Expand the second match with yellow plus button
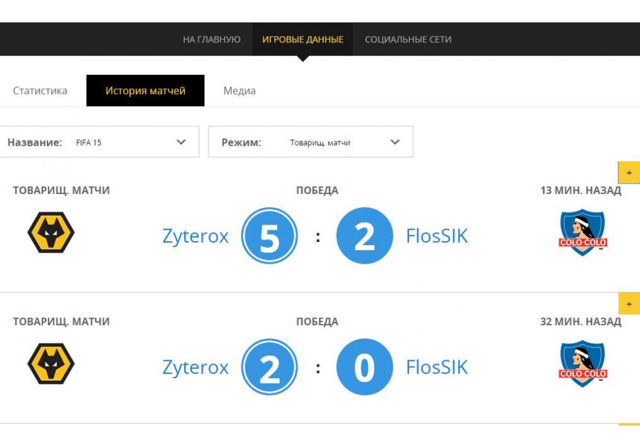This screenshot has width=640, height=448. (x=628, y=304)
